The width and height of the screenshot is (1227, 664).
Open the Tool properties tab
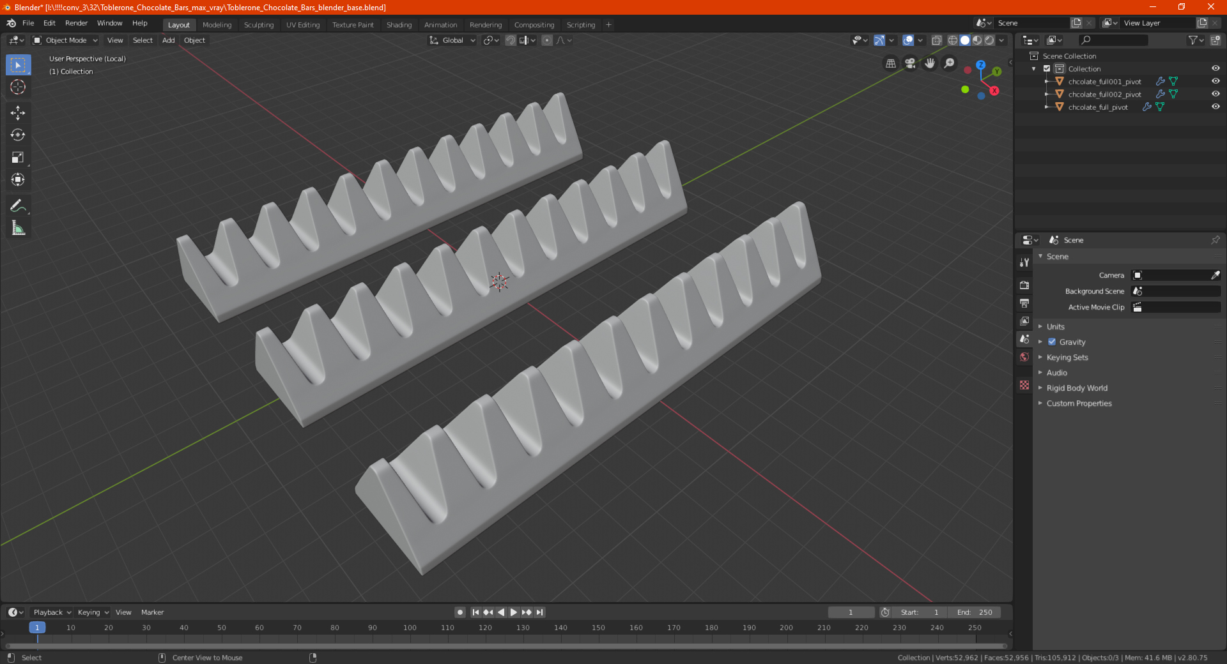[1024, 262]
